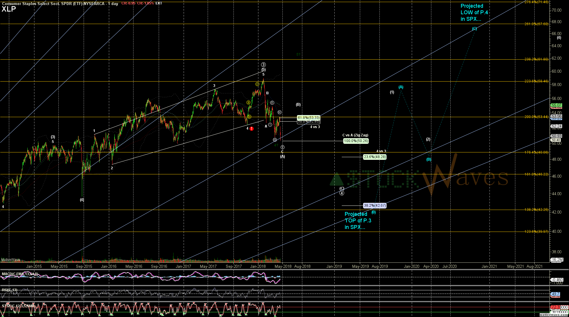569x317 pixels.
Task: Click the circled roman iv wave marker
Action: pyautogui.click(x=279, y=112)
